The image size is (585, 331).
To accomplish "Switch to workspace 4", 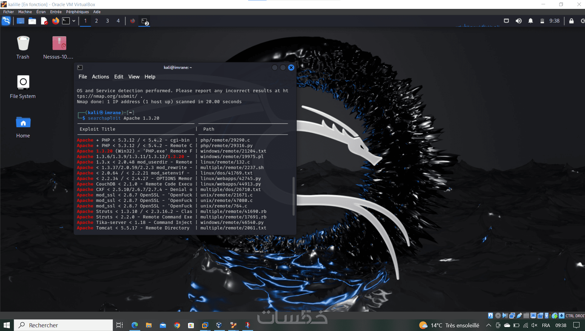I will (x=118, y=21).
